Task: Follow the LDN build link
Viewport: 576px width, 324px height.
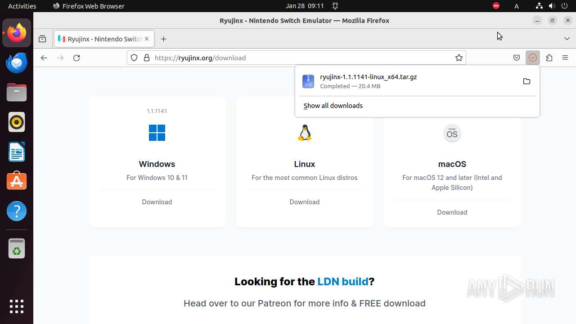Action: [343, 282]
